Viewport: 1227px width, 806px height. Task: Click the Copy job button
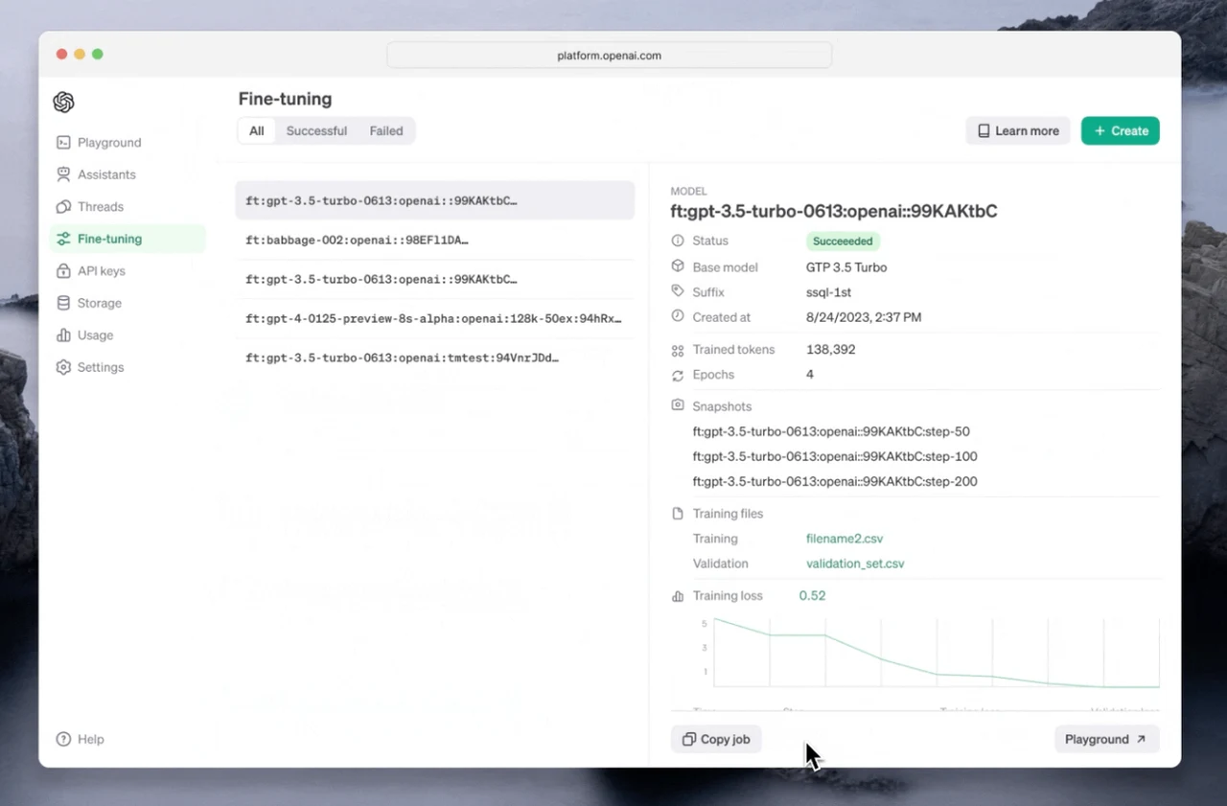715,739
